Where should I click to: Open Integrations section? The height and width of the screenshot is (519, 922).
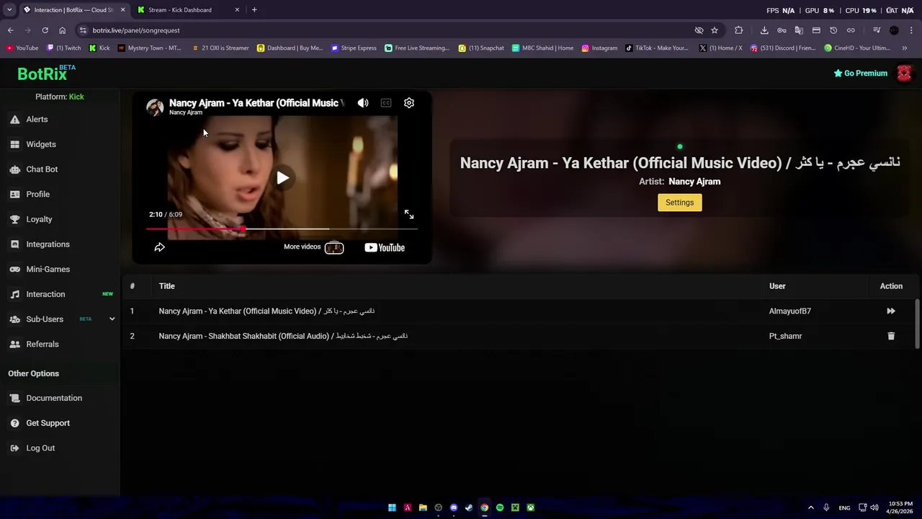[x=48, y=244]
